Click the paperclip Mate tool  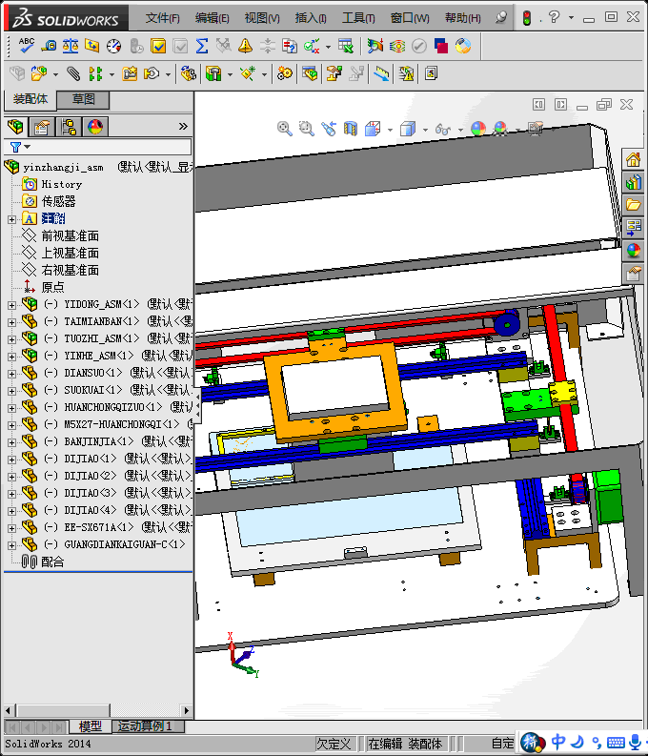73,73
